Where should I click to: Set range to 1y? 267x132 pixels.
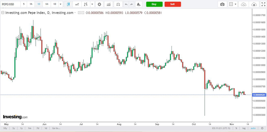point(21,128)
